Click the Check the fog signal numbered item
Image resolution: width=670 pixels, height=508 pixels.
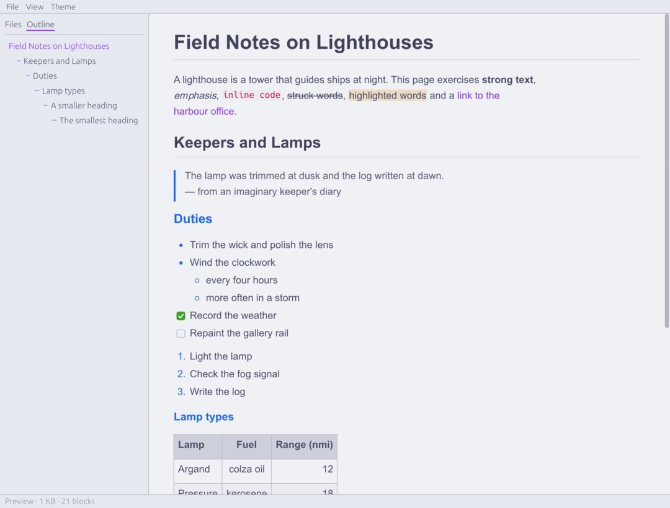tap(234, 374)
